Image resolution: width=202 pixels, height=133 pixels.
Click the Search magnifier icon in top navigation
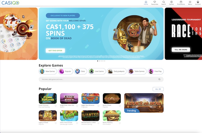pos(163,2)
